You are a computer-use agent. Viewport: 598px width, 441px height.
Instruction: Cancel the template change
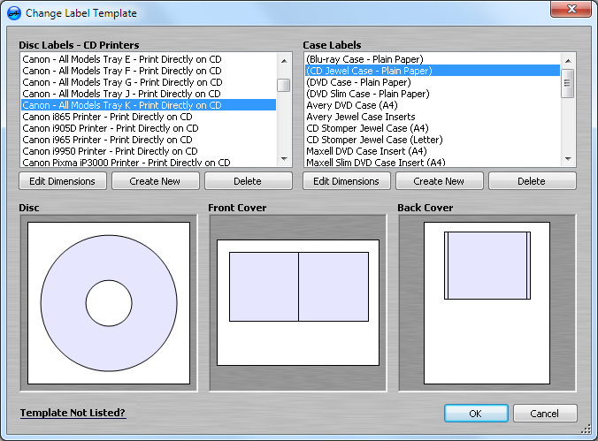pos(545,414)
